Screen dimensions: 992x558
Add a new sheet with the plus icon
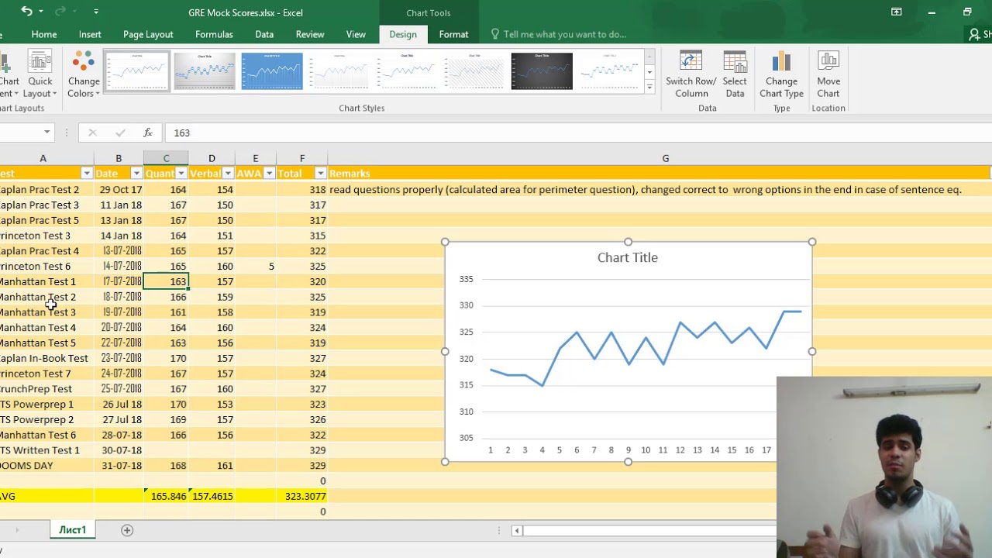127,530
